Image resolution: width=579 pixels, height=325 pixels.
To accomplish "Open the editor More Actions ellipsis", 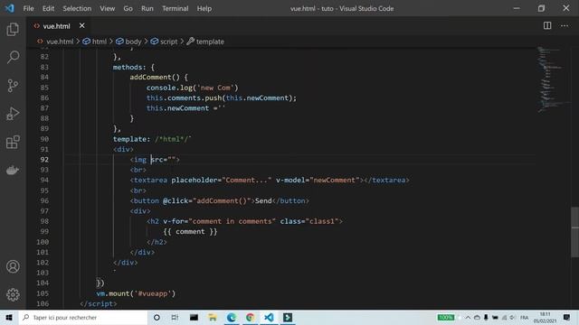I will [565, 25].
